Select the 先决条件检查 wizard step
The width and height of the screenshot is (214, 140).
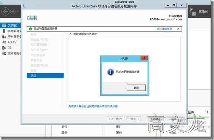click(39, 65)
